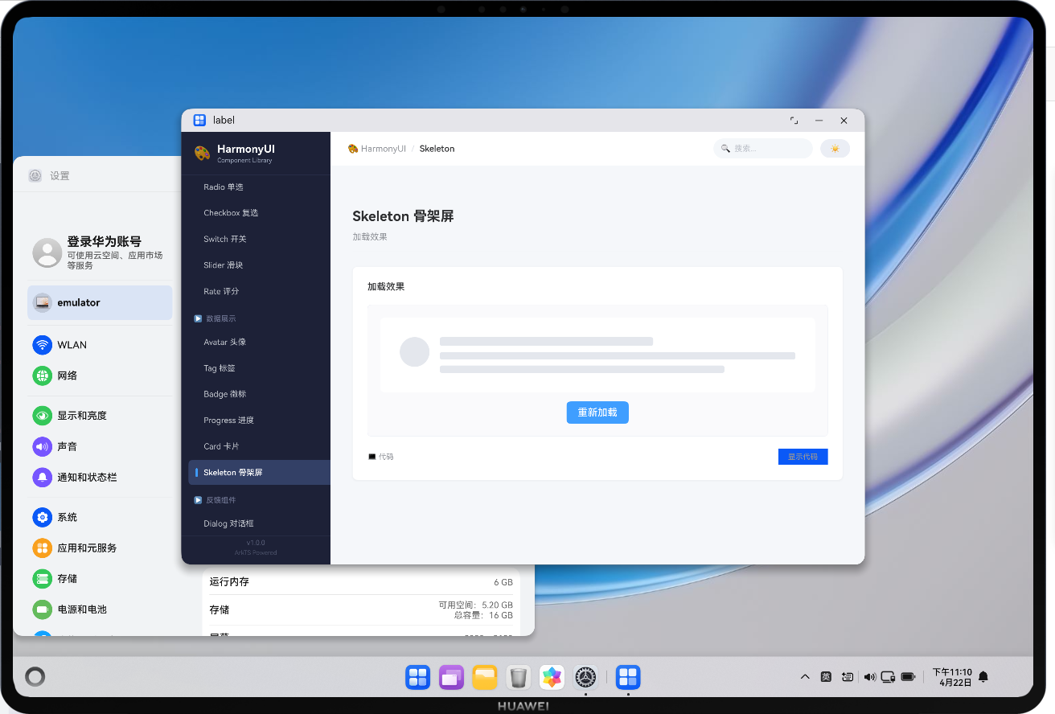Click the Settings window gear icon
This screenshot has width=1055, height=714.
click(x=35, y=175)
